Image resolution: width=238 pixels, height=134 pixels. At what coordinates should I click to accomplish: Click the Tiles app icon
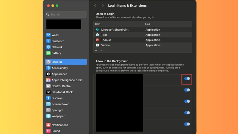97,35
